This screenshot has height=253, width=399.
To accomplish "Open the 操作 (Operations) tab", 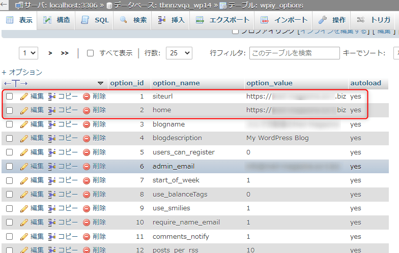I will click(332, 20).
